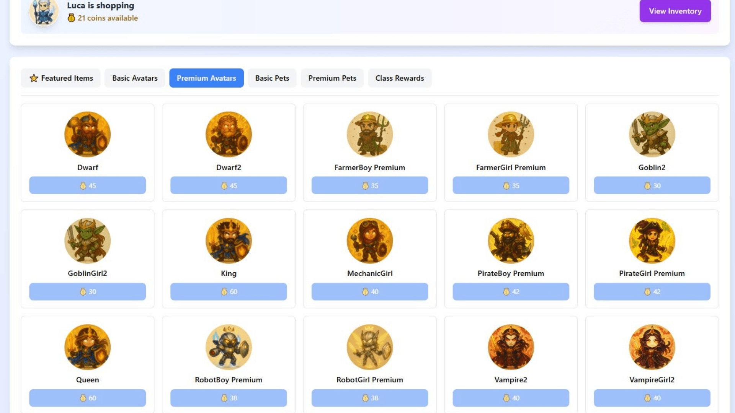Select the PirateBoy Premium avatar portrait

point(511,241)
